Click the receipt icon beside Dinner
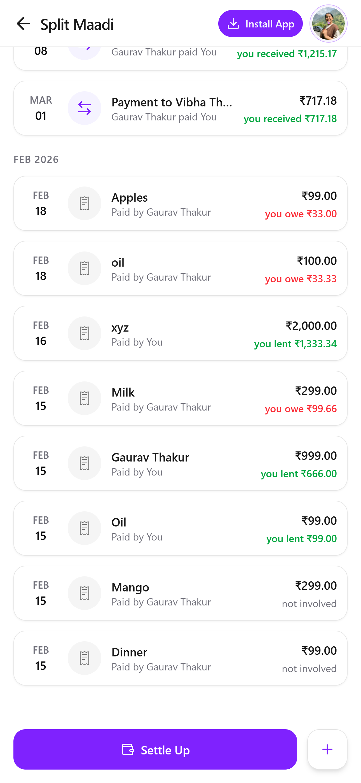This screenshot has width=361, height=783. point(84,658)
